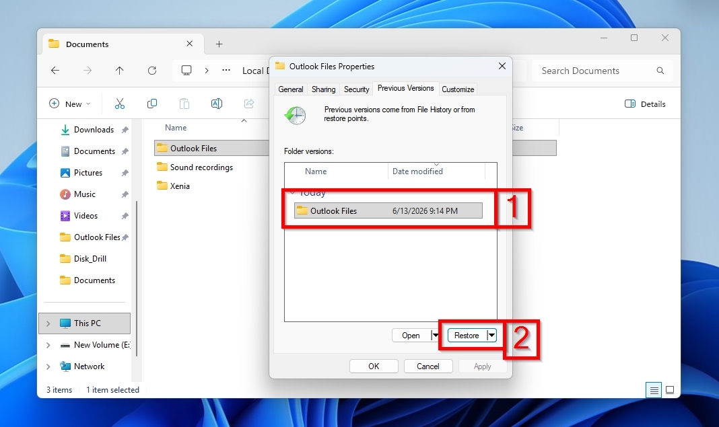Go up one folder level arrow
The height and width of the screenshot is (427, 719).
tap(119, 70)
